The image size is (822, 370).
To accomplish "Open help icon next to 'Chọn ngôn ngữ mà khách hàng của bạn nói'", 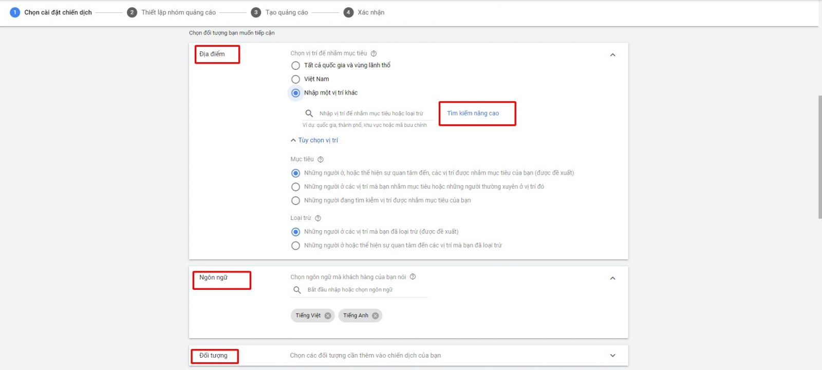I will coord(413,277).
